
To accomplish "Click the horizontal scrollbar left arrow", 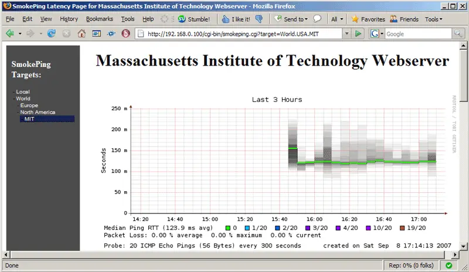I will (6, 254).
